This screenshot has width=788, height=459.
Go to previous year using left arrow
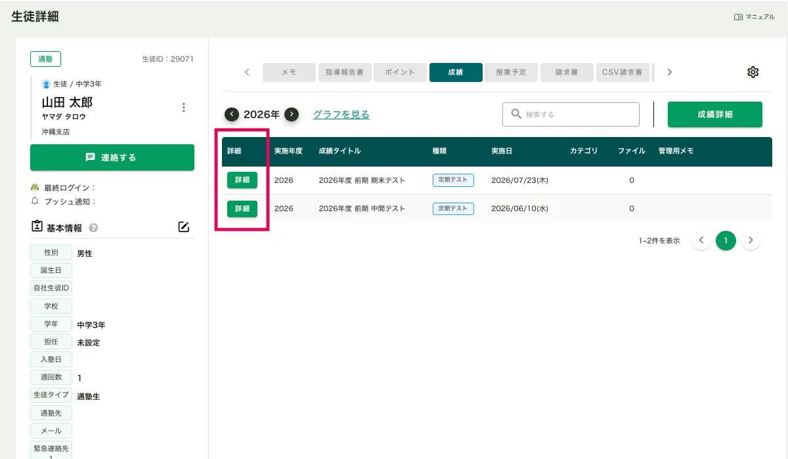[231, 114]
